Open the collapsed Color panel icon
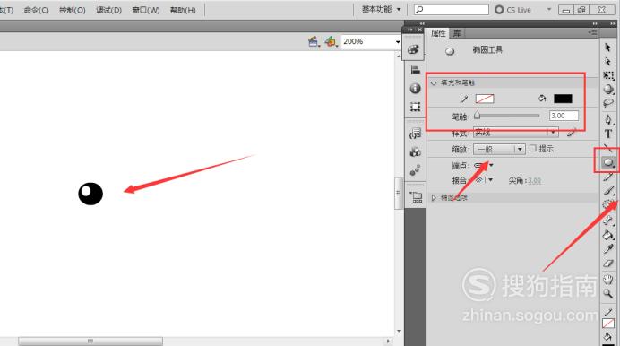The image size is (620, 346). tap(414, 49)
